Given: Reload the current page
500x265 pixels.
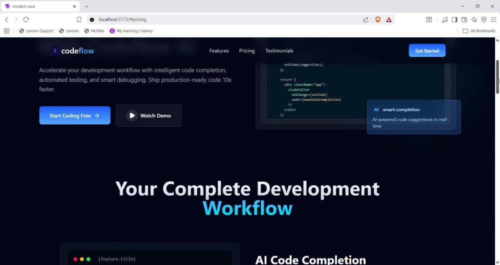Looking at the screenshot, I should click(26, 19).
